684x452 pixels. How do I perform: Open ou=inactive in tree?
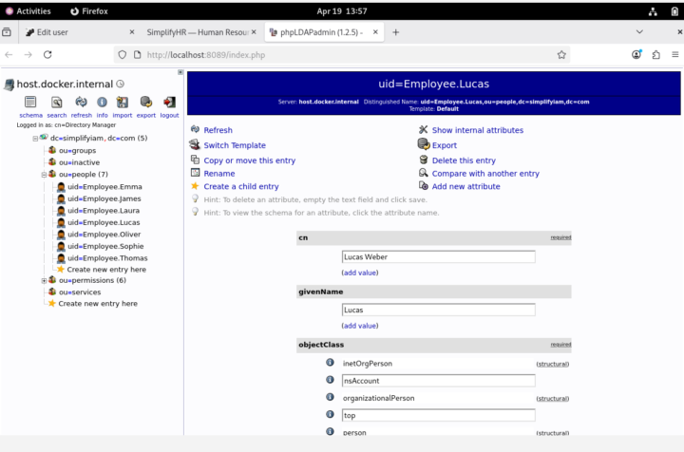pos(79,162)
